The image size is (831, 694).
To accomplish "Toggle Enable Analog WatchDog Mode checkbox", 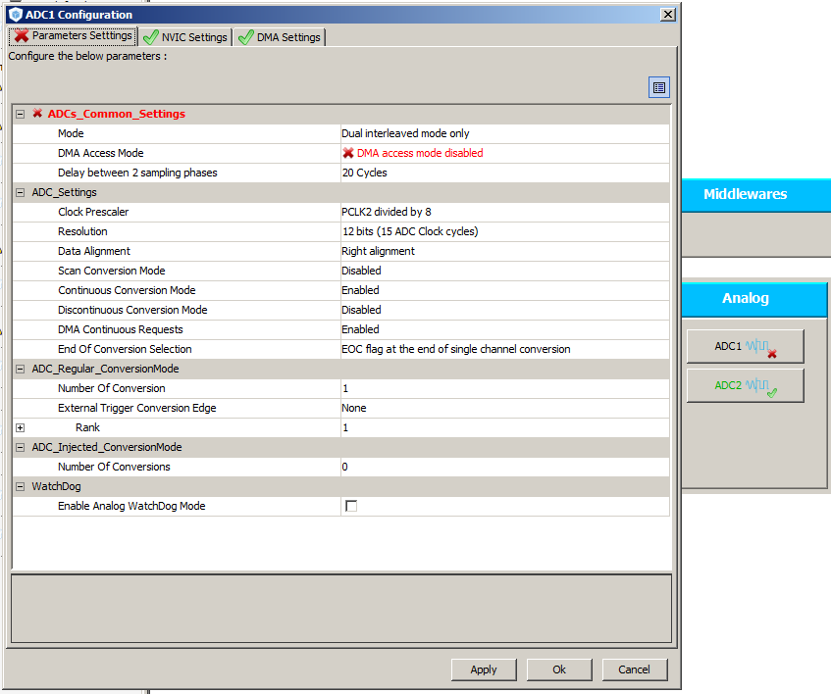I will point(351,506).
